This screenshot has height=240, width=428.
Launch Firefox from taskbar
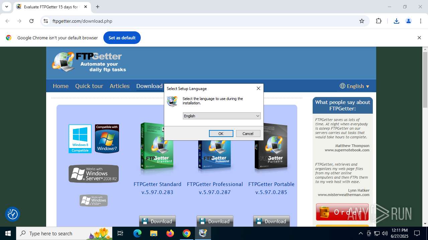[x=170, y=233]
